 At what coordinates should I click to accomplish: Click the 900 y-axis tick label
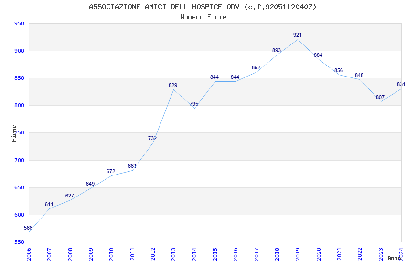click(20, 51)
